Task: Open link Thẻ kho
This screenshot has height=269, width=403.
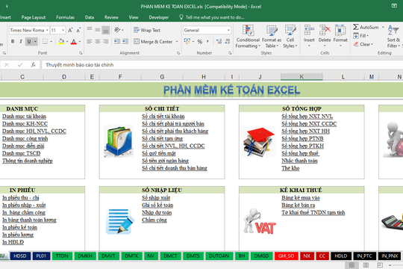Action: pyautogui.click(x=290, y=168)
